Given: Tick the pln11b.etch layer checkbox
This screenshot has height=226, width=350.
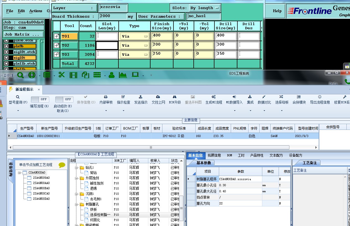Looking at the screenshot, I should (x=6, y=64).
